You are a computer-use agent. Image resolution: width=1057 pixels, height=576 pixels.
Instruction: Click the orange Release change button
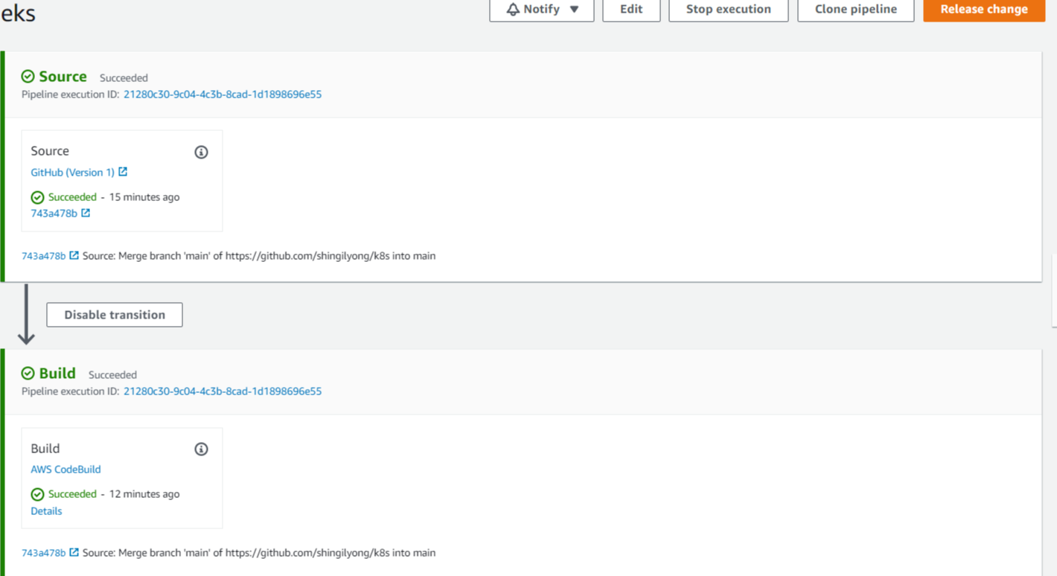[x=984, y=10]
